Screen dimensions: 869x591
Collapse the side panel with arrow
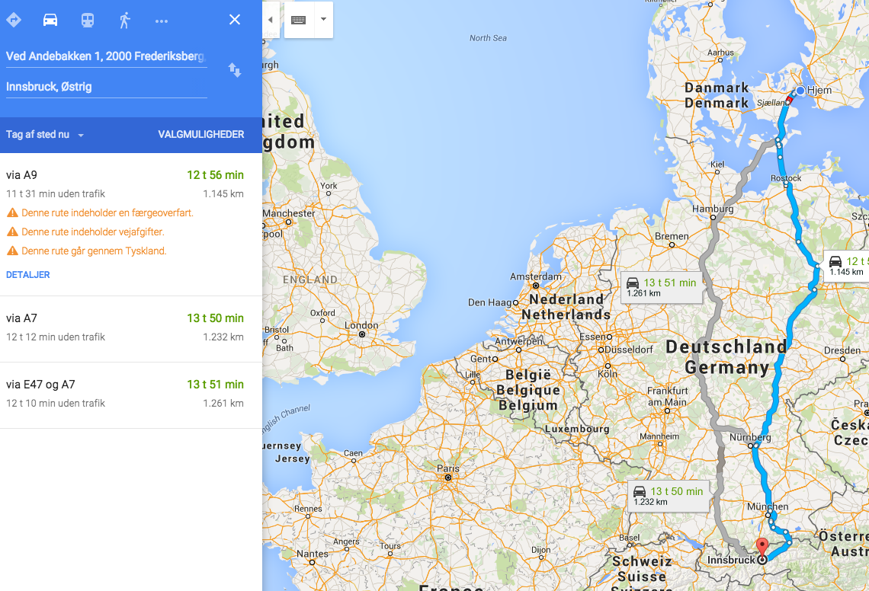[x=270, y=20]
